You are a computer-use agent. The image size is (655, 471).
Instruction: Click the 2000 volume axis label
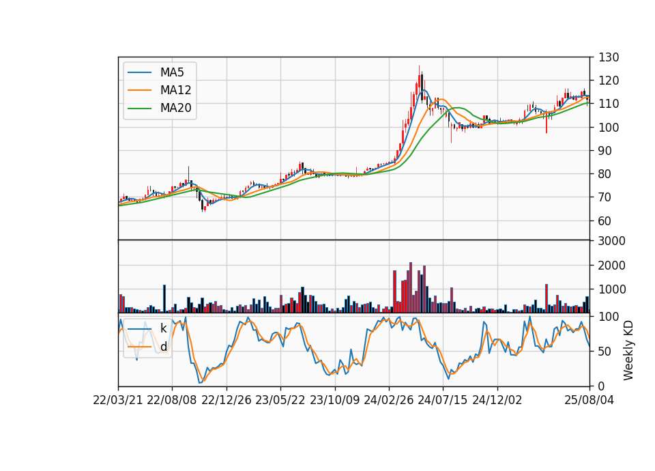click(x=612, y=266)
